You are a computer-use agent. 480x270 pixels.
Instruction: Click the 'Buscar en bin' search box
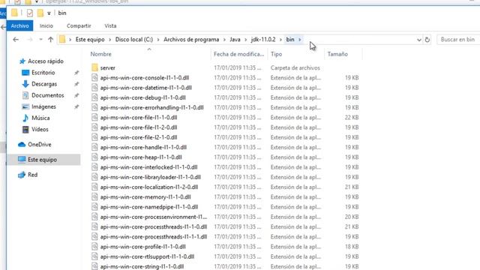point(458,40)
